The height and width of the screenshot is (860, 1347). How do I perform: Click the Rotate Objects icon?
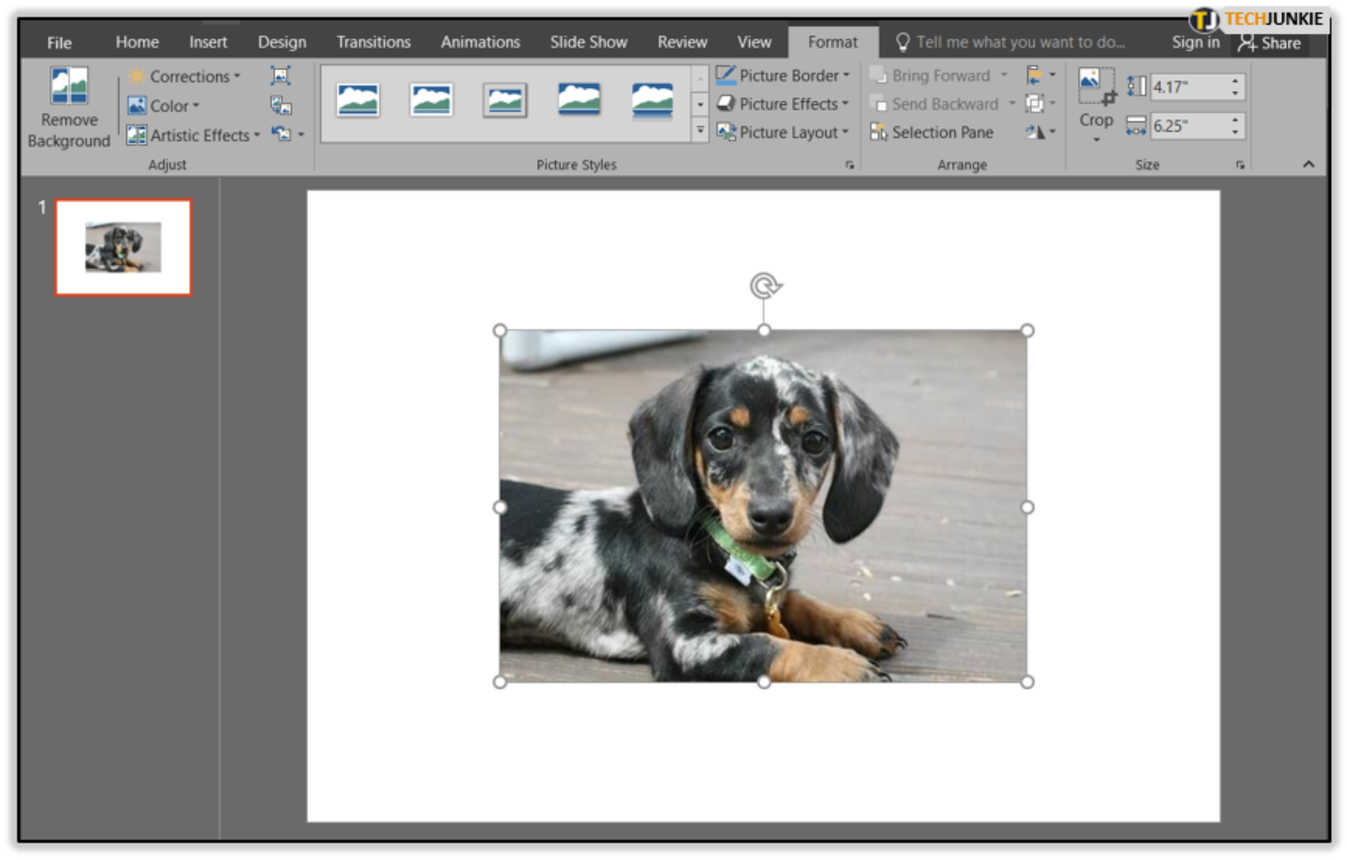pyautogui.click(x=1034, y=131)
